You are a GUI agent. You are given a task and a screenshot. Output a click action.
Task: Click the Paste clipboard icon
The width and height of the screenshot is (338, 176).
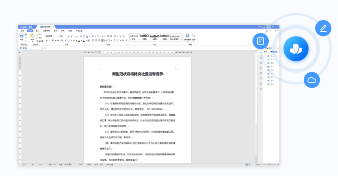[32, 36]
